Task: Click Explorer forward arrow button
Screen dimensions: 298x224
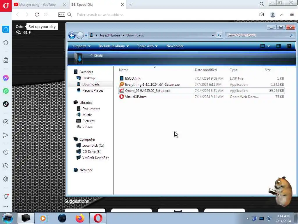Action: [80, 35]
